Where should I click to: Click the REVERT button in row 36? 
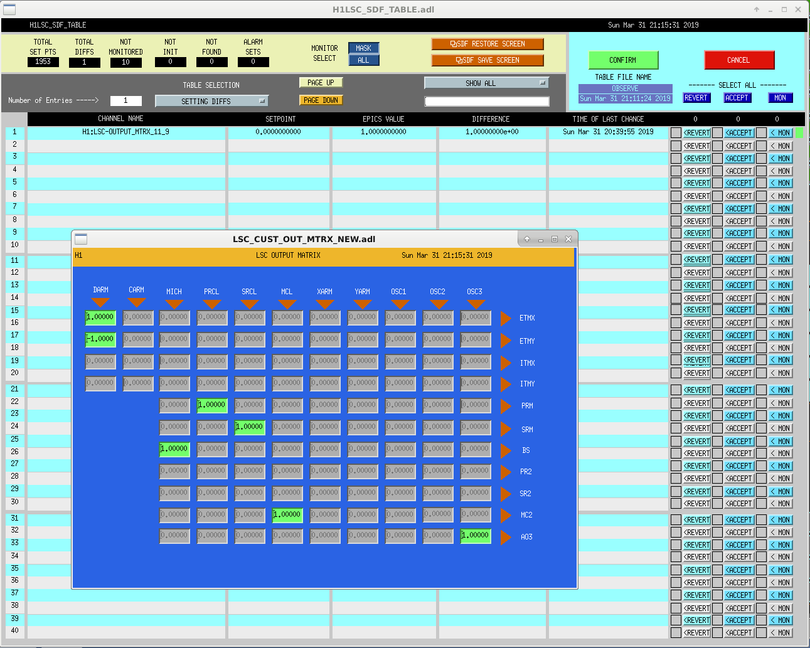697,583
